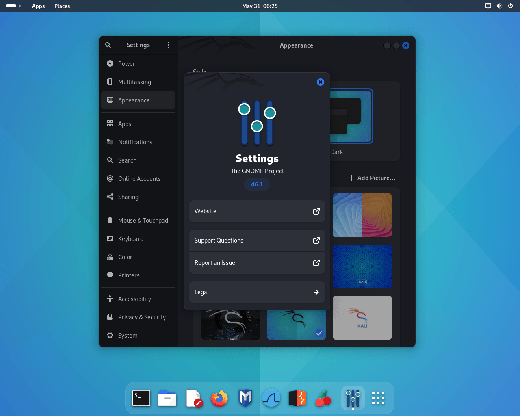Expand the Legal section
This screenshot has height=416, width=520.
(x=257, y=292)
